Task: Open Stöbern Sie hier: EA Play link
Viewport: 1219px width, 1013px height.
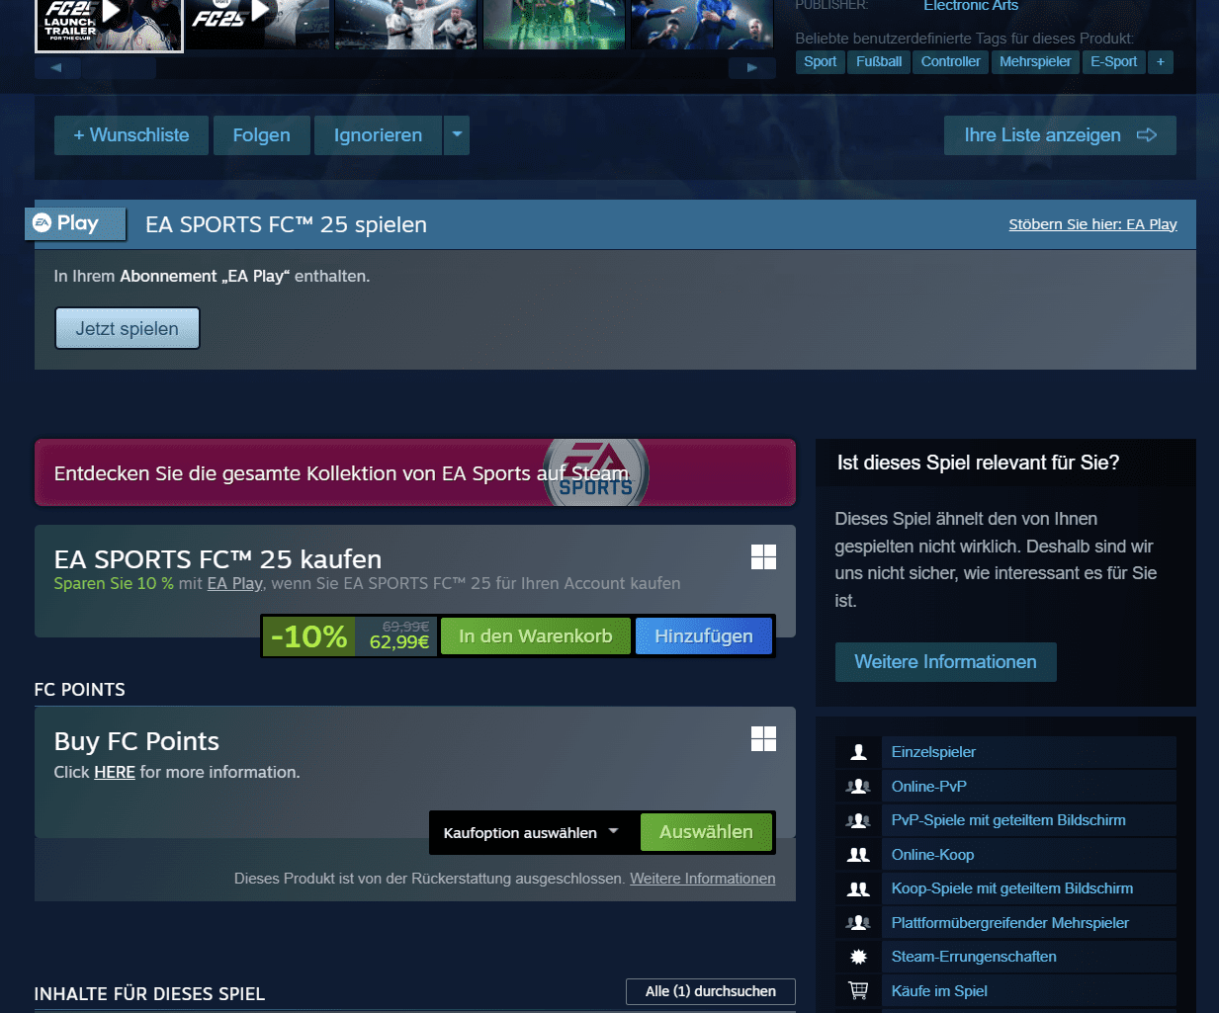Action: point(1092,224)
